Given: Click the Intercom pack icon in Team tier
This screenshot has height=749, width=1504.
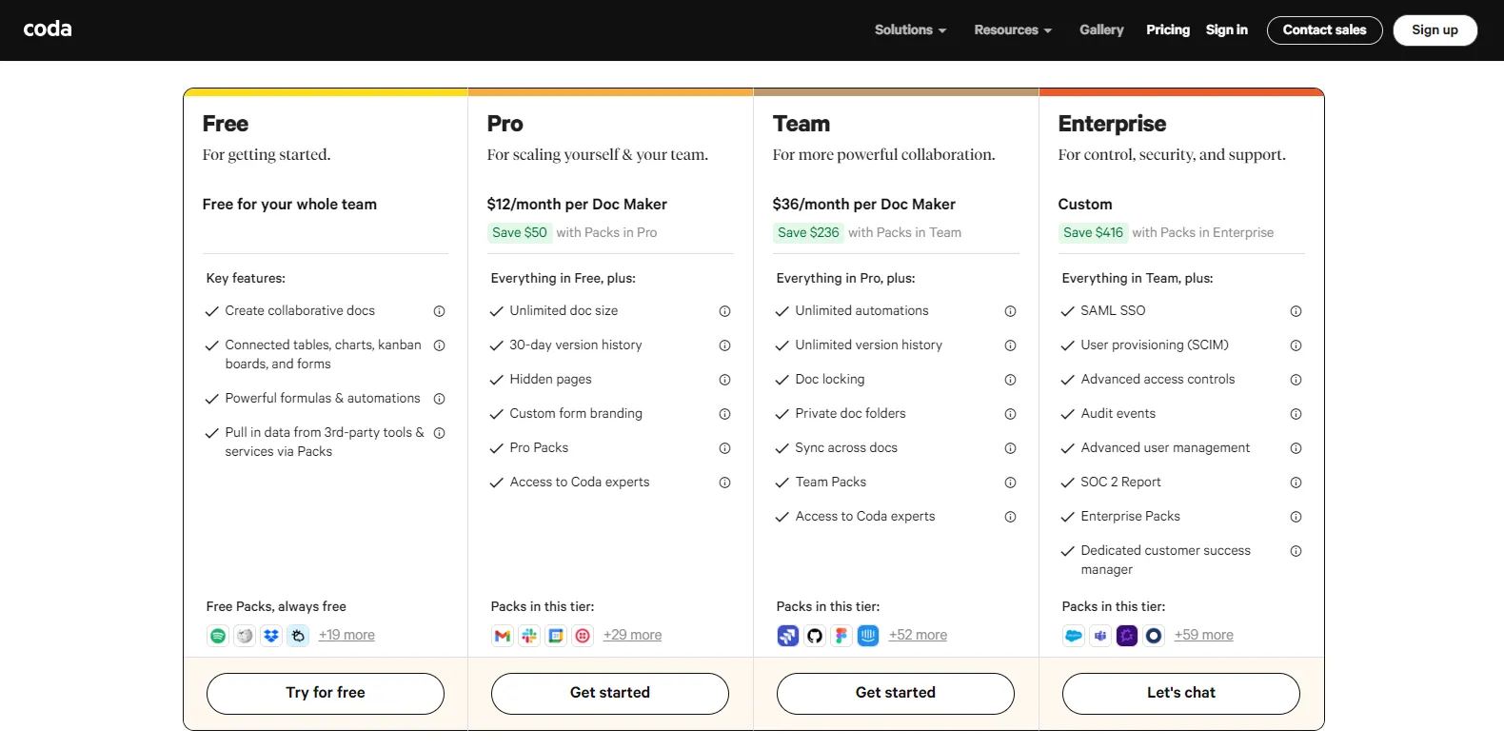Looking at the screenshot, I should coord(868,636).
